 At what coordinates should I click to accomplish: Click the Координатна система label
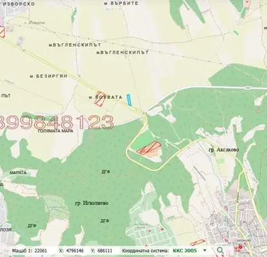point(145,251)
